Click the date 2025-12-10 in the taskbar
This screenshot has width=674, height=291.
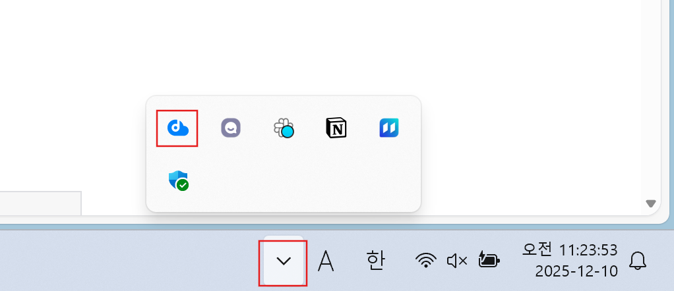[576, 271]
